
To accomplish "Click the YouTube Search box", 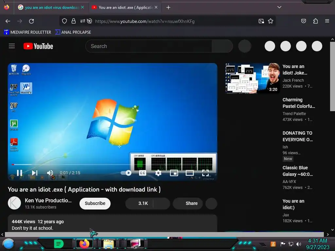I will pos(149,46).
